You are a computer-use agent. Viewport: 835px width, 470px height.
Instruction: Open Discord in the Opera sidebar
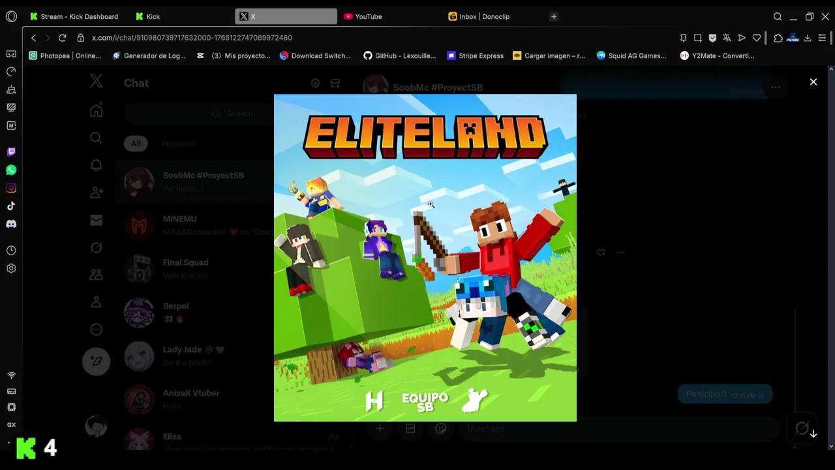[11, 224]
